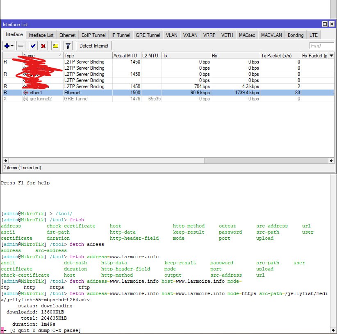Viewport: 337px width, 334px height.
Task: Click the '7 items (1 selected)' status text
Action: [23, 168]
